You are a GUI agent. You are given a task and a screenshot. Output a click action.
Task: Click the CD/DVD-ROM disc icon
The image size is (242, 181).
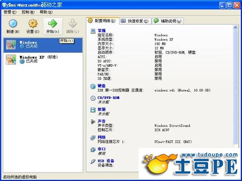pyautogui.click(x=93, y=98)
